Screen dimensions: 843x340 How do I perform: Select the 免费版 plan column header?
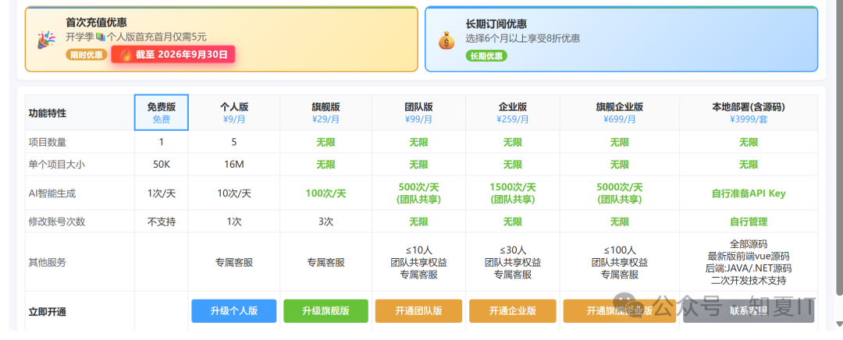[x=162, y=113]
